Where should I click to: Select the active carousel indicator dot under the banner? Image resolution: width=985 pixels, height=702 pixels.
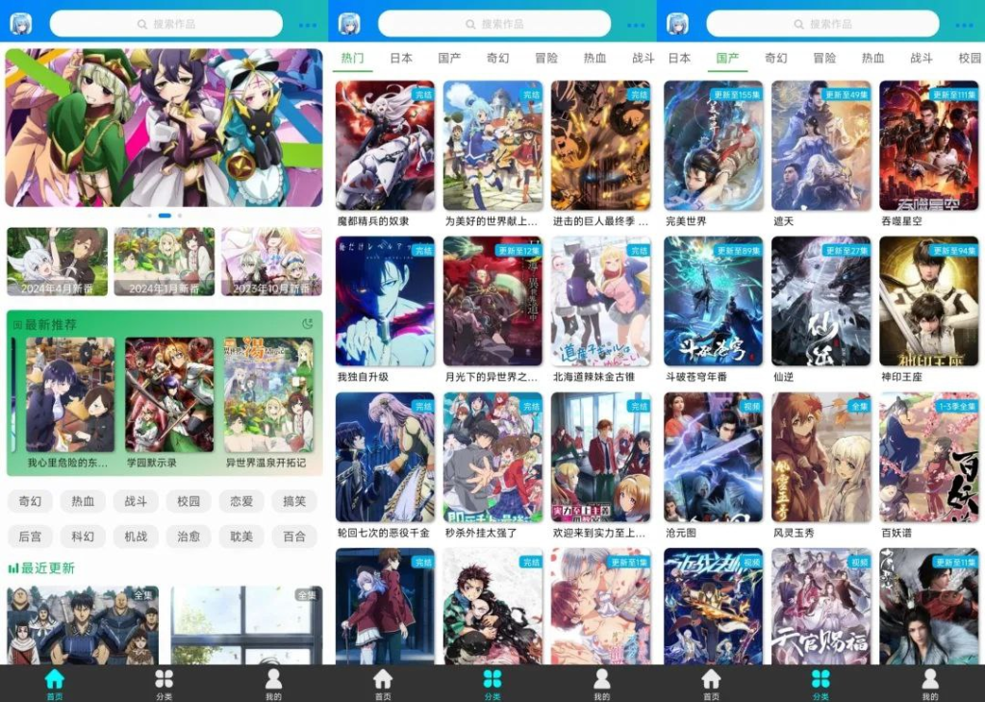tap(164, 215)
